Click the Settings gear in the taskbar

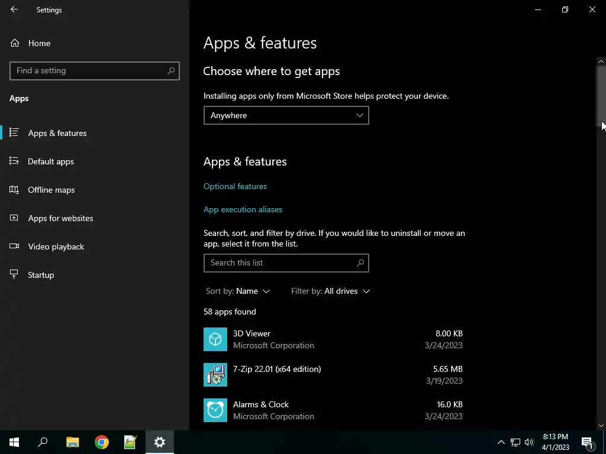click(160, 442)
